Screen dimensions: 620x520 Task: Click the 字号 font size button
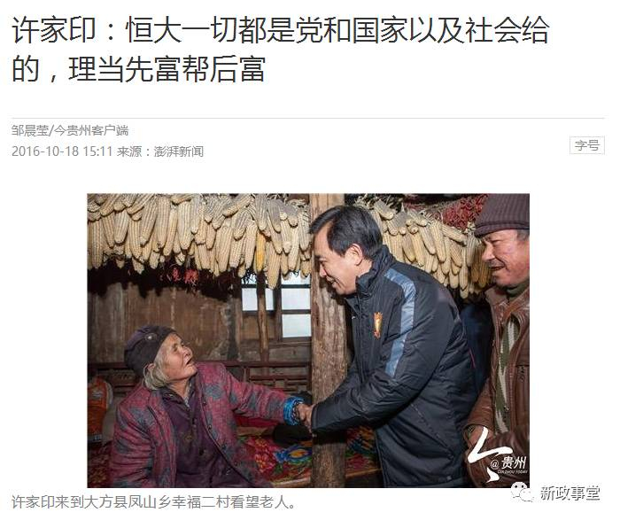tap(586, 145)
